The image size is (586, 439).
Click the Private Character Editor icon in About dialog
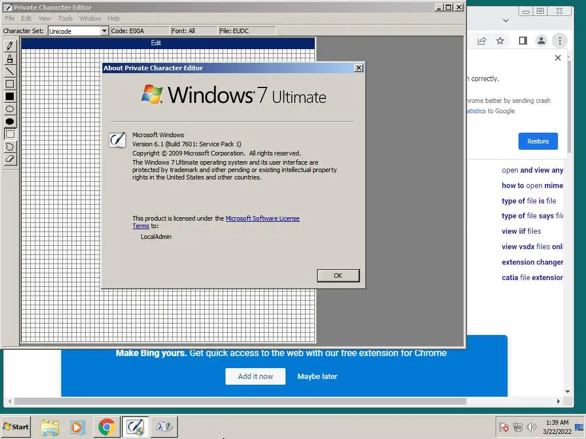tap(117, 140)
